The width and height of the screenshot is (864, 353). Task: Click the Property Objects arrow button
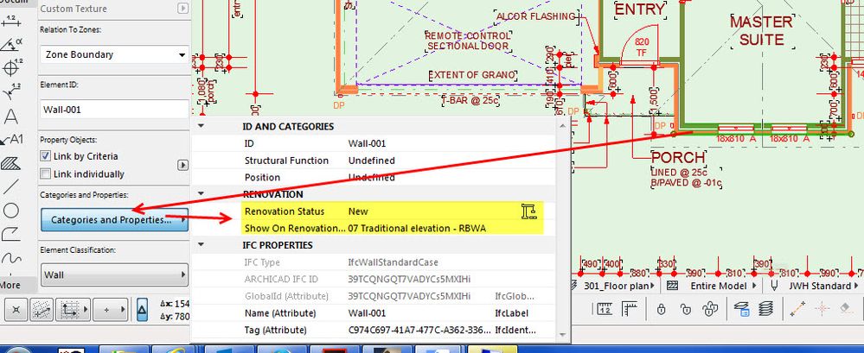tap(183, 165)
